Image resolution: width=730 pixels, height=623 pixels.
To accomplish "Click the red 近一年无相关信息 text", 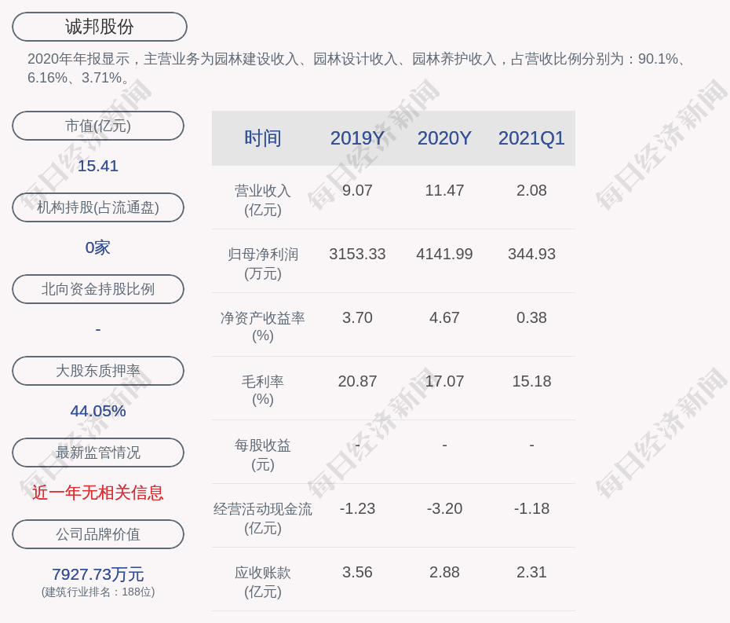I will point(98,493).
